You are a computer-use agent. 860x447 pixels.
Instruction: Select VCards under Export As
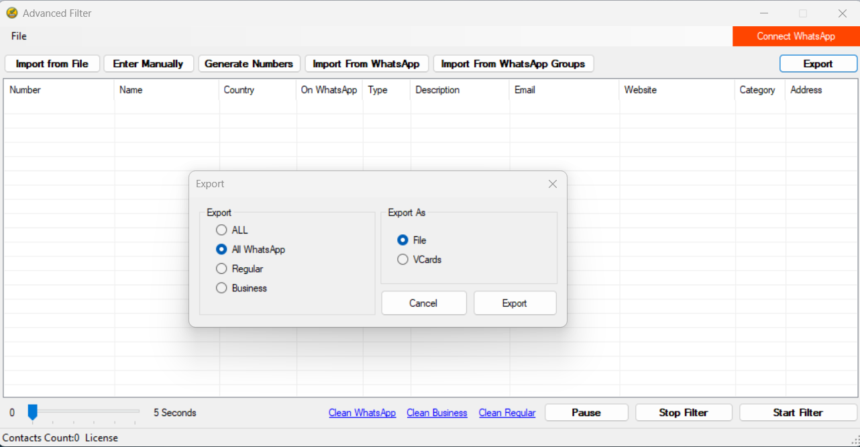coord(402,260)
